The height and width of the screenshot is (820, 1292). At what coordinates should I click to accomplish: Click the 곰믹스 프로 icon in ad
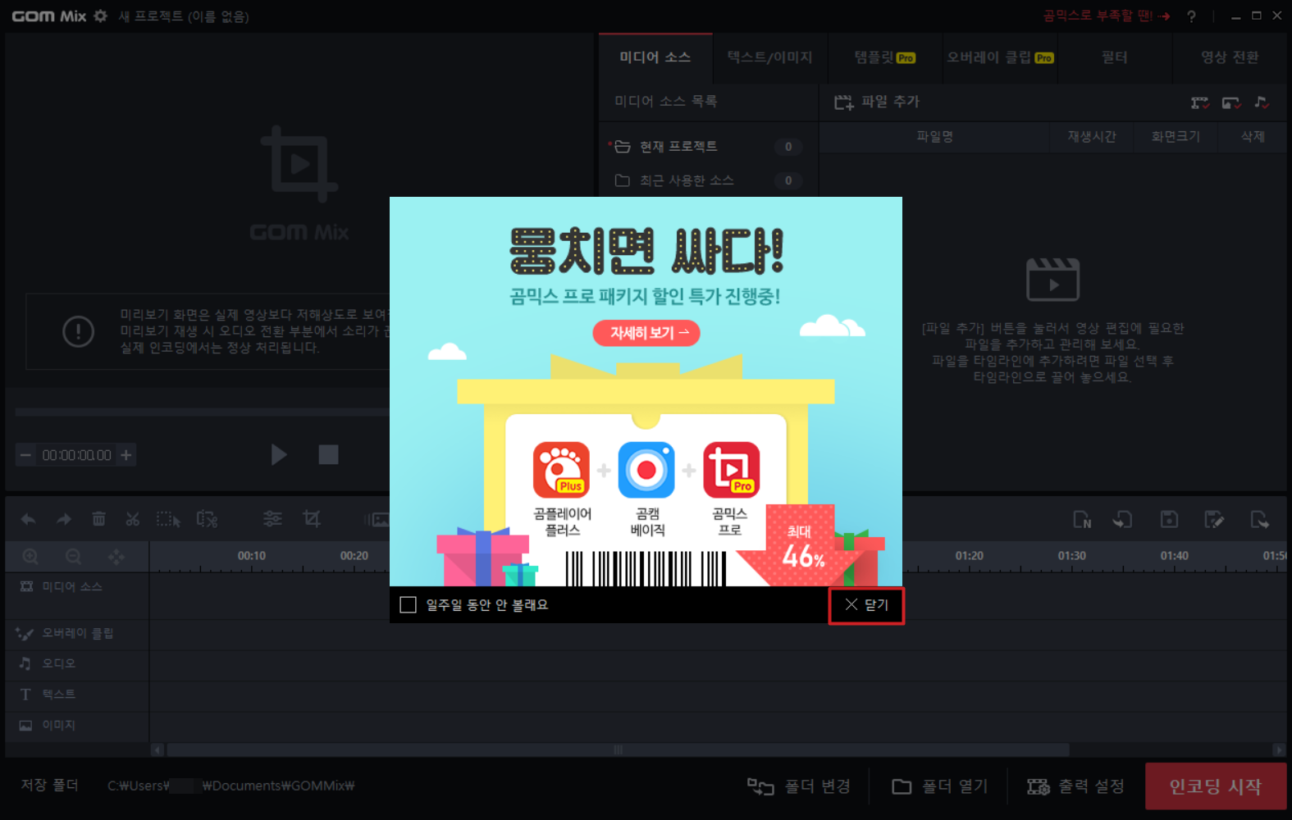[x=731, y=470]
